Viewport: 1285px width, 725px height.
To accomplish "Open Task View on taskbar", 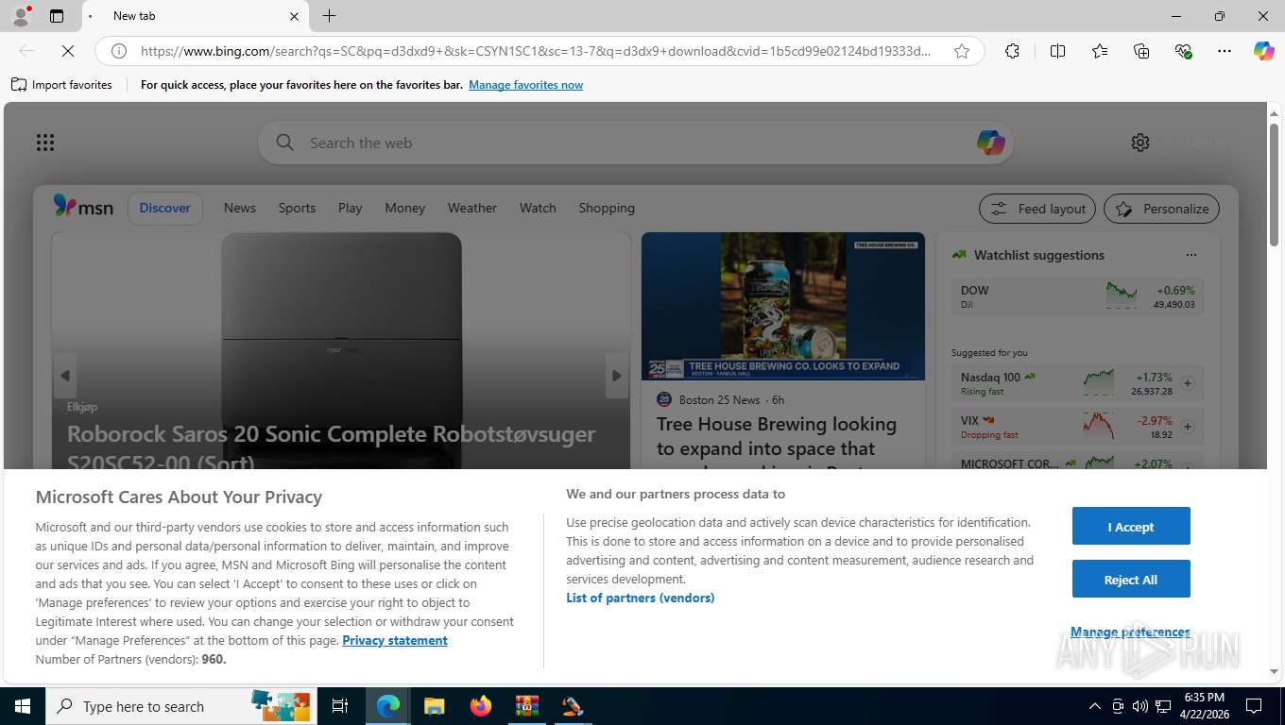I will pyautogui.click(x=340, y=706).
